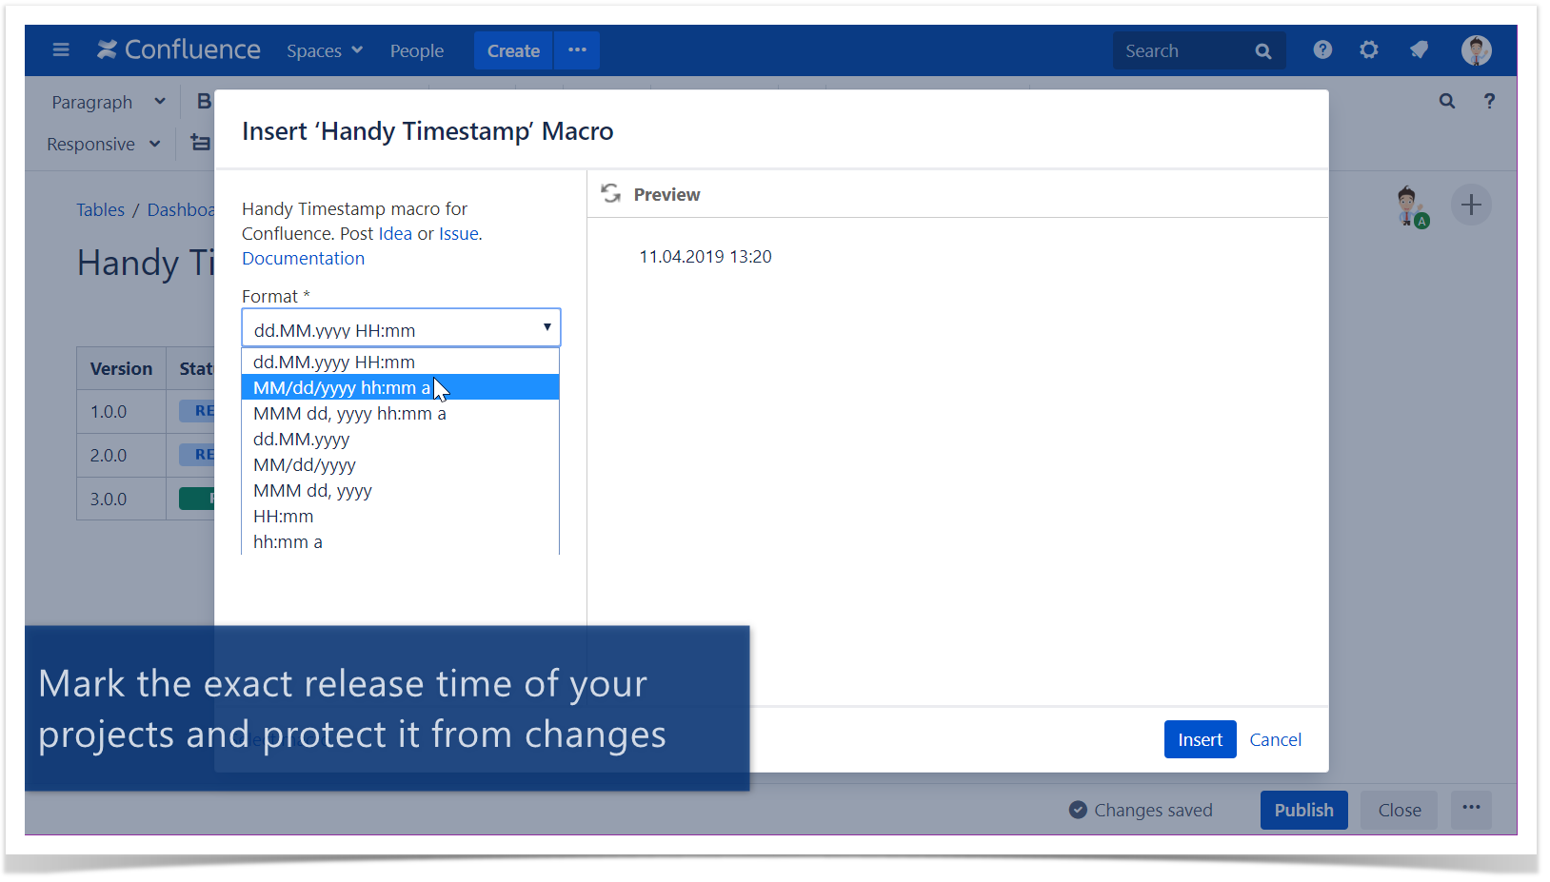
Task: Click the collaborator avatar in editor
Action: (x=1410, y=206)
